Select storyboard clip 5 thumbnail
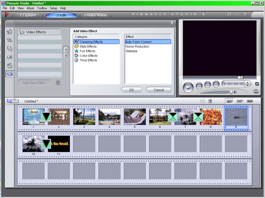The height and width of the screenshot is (198, 265). click(135, 117)
